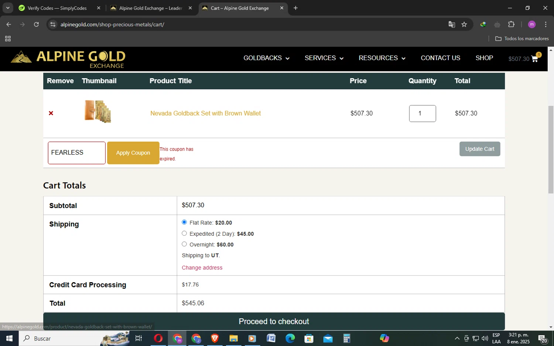Click the Alpine Gold Exchange logo
This screenshot has width=554, height=346.
point(68,59)
